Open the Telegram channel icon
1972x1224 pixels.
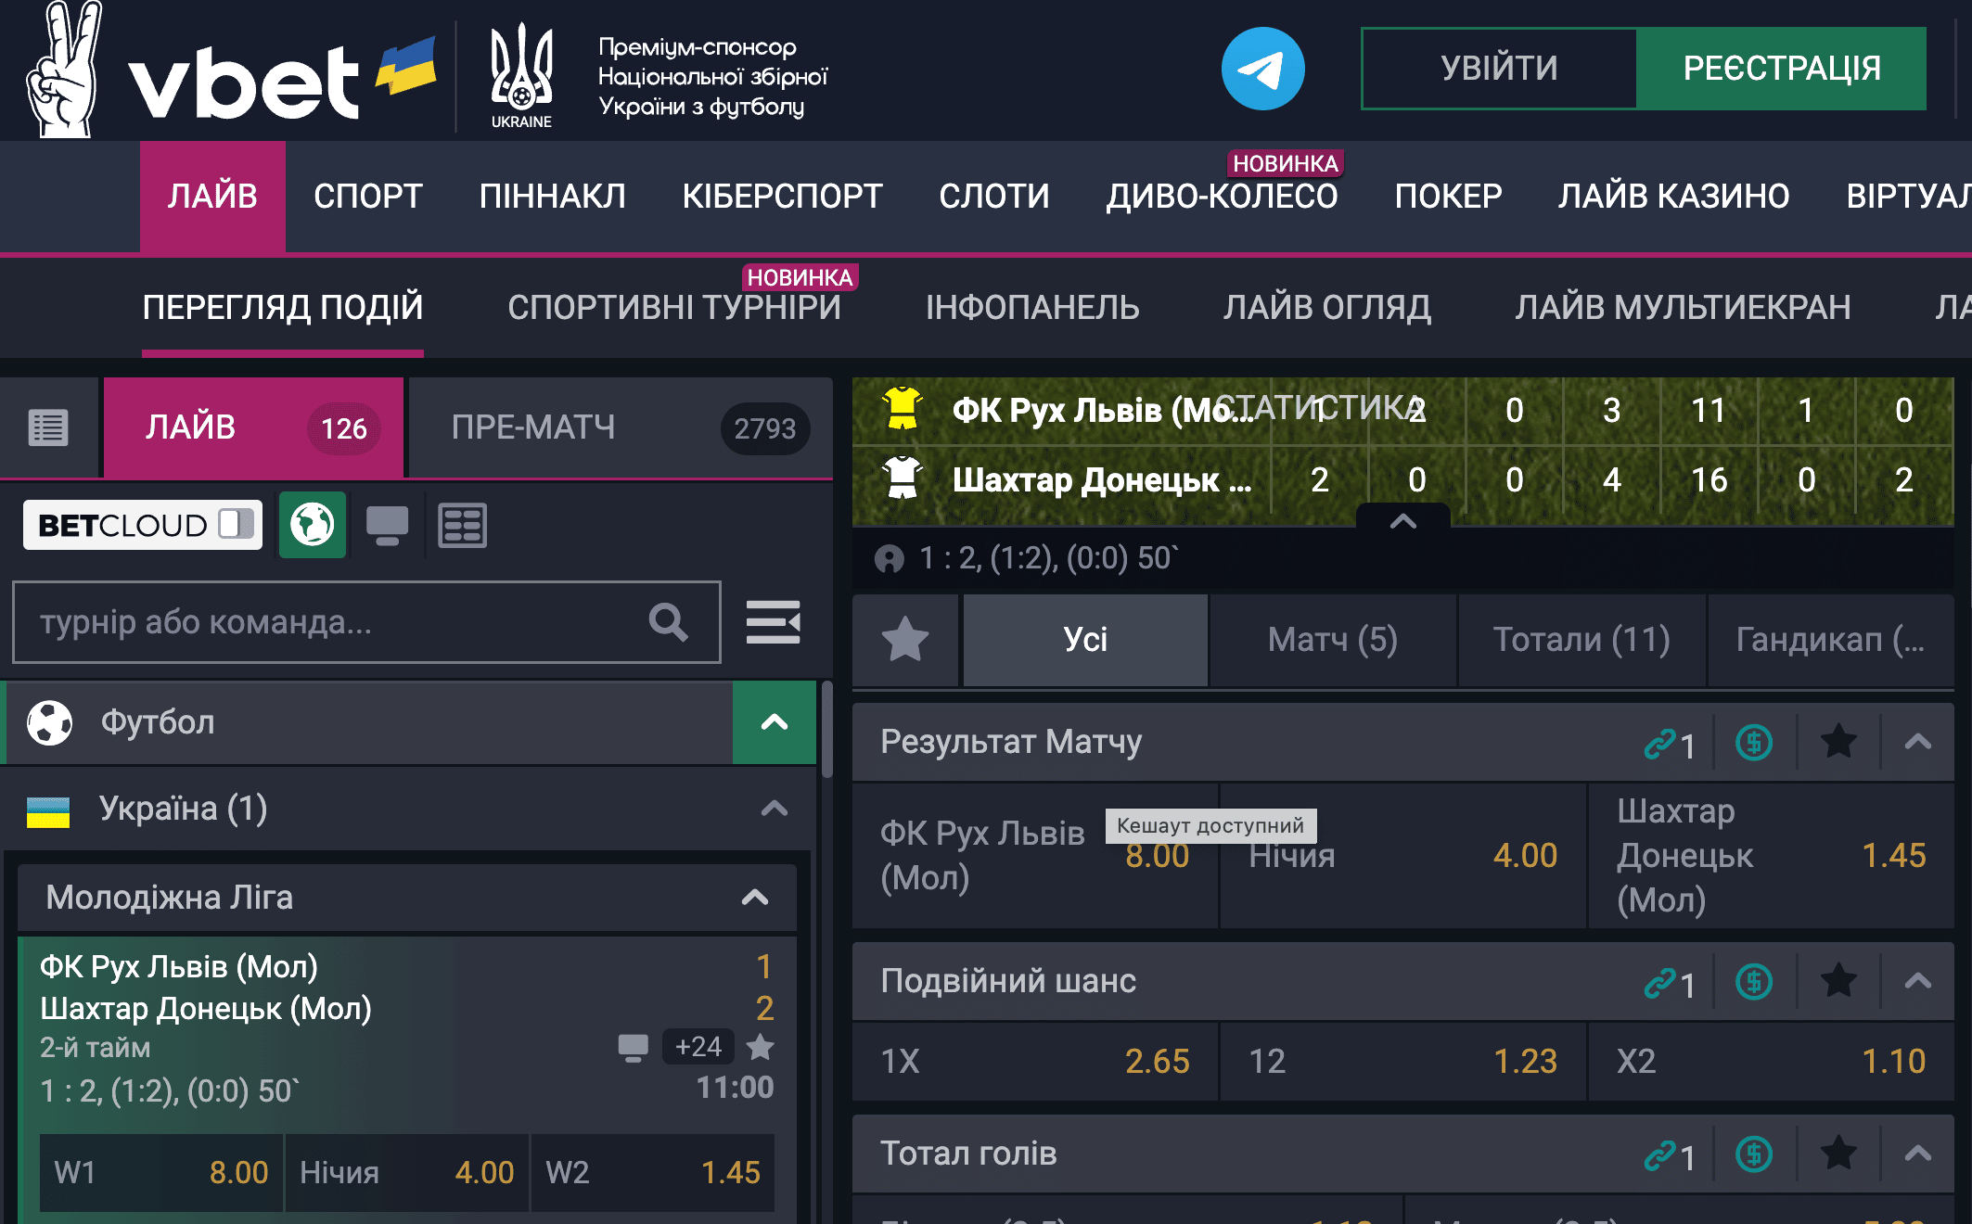(1264, 68)
